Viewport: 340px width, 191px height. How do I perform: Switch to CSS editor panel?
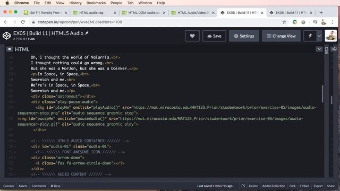(x=327, y=50)
